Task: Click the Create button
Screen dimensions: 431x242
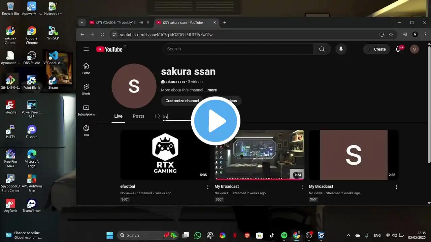Action: coord(376,49)
